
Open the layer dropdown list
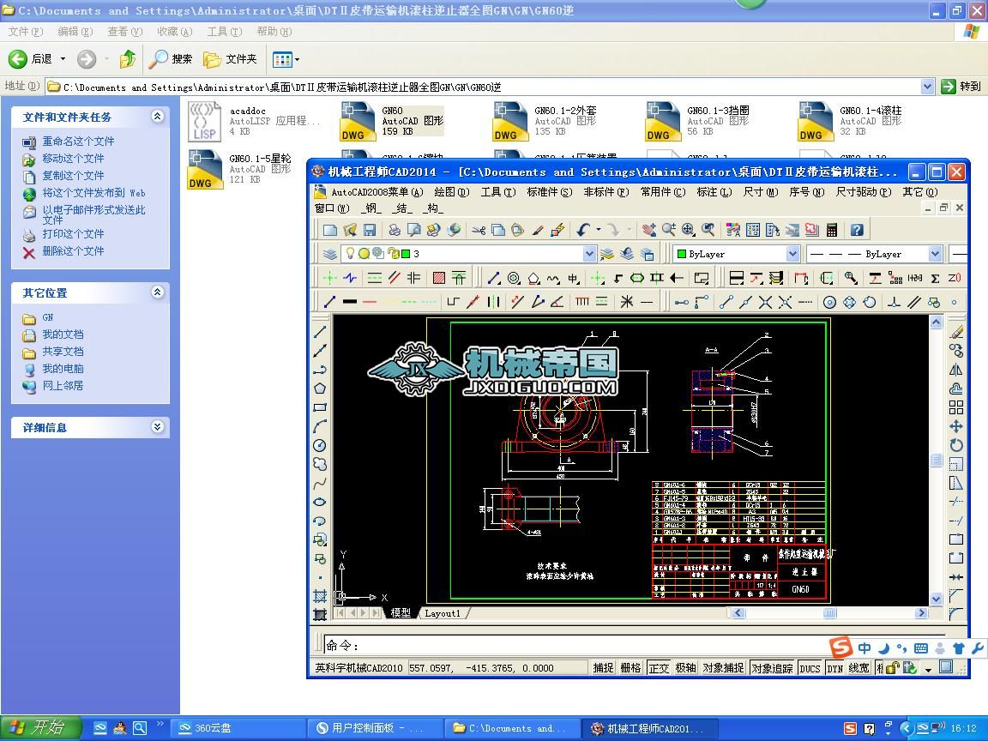click(x=589, y=254)
